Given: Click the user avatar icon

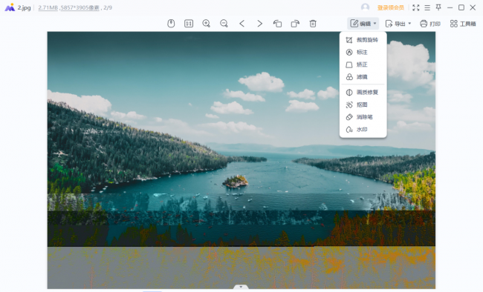Looking at the screenshot, I should 365,7.
